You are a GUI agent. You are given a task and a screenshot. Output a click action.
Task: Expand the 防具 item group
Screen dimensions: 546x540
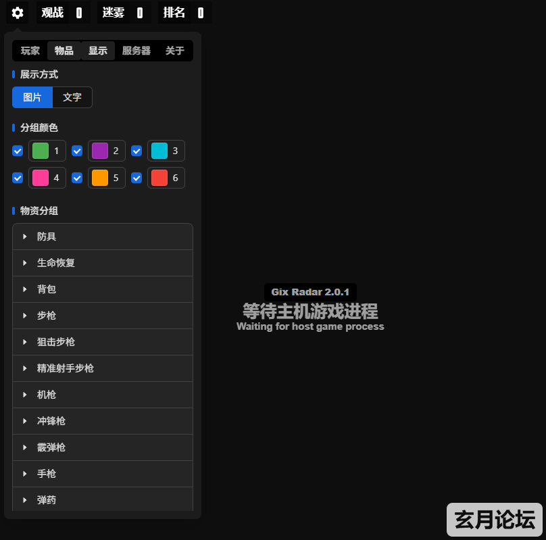(103, 237)
